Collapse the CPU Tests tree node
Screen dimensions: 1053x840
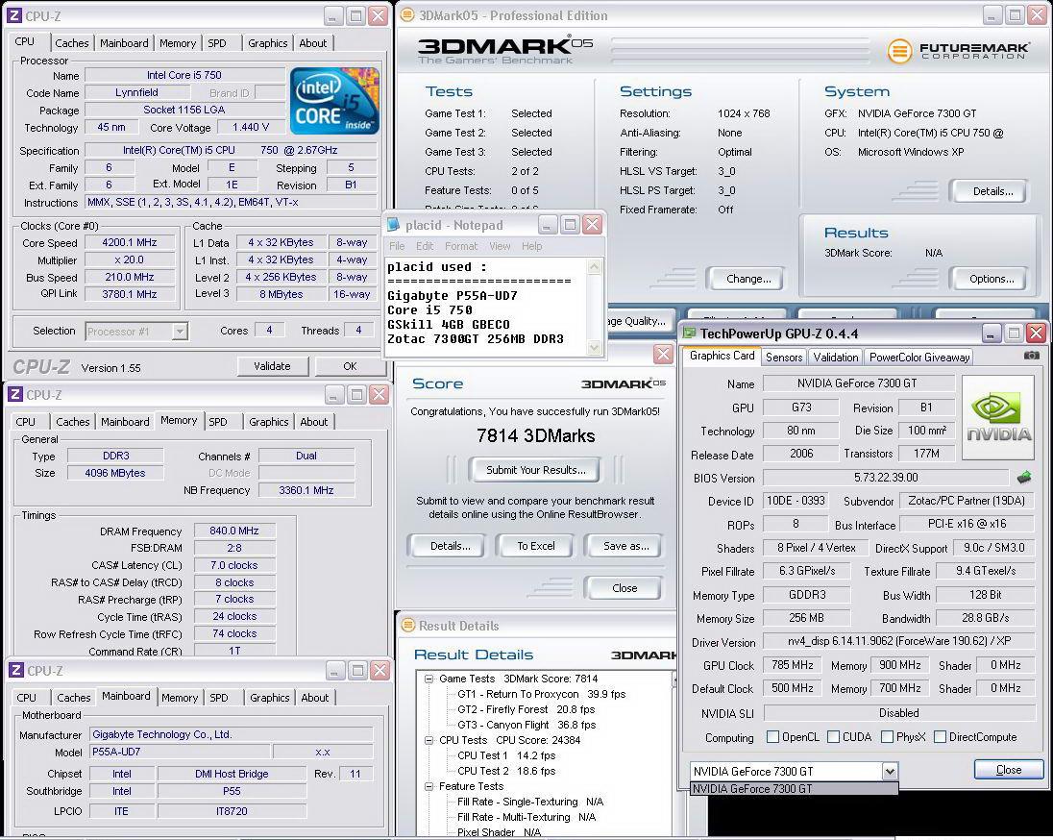[429, 740]
